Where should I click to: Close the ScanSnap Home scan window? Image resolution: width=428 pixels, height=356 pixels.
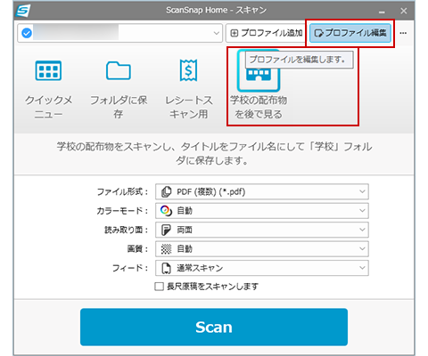click(x=404, y=11)
